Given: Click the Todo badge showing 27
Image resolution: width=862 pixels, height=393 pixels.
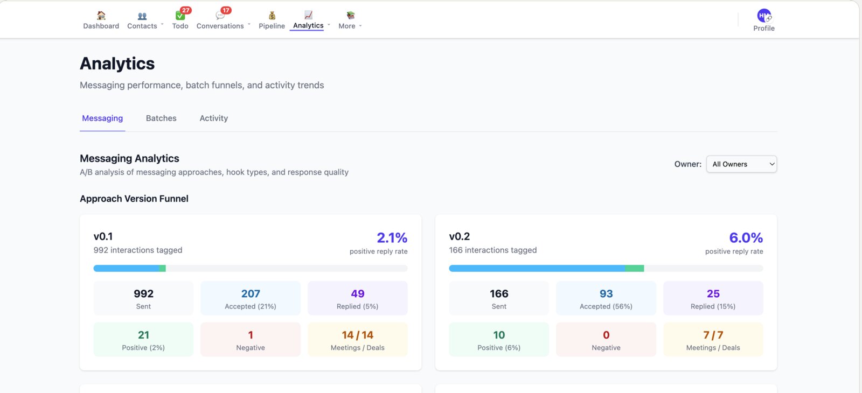Looking at the screenshot, I should [x=186, y=10].
